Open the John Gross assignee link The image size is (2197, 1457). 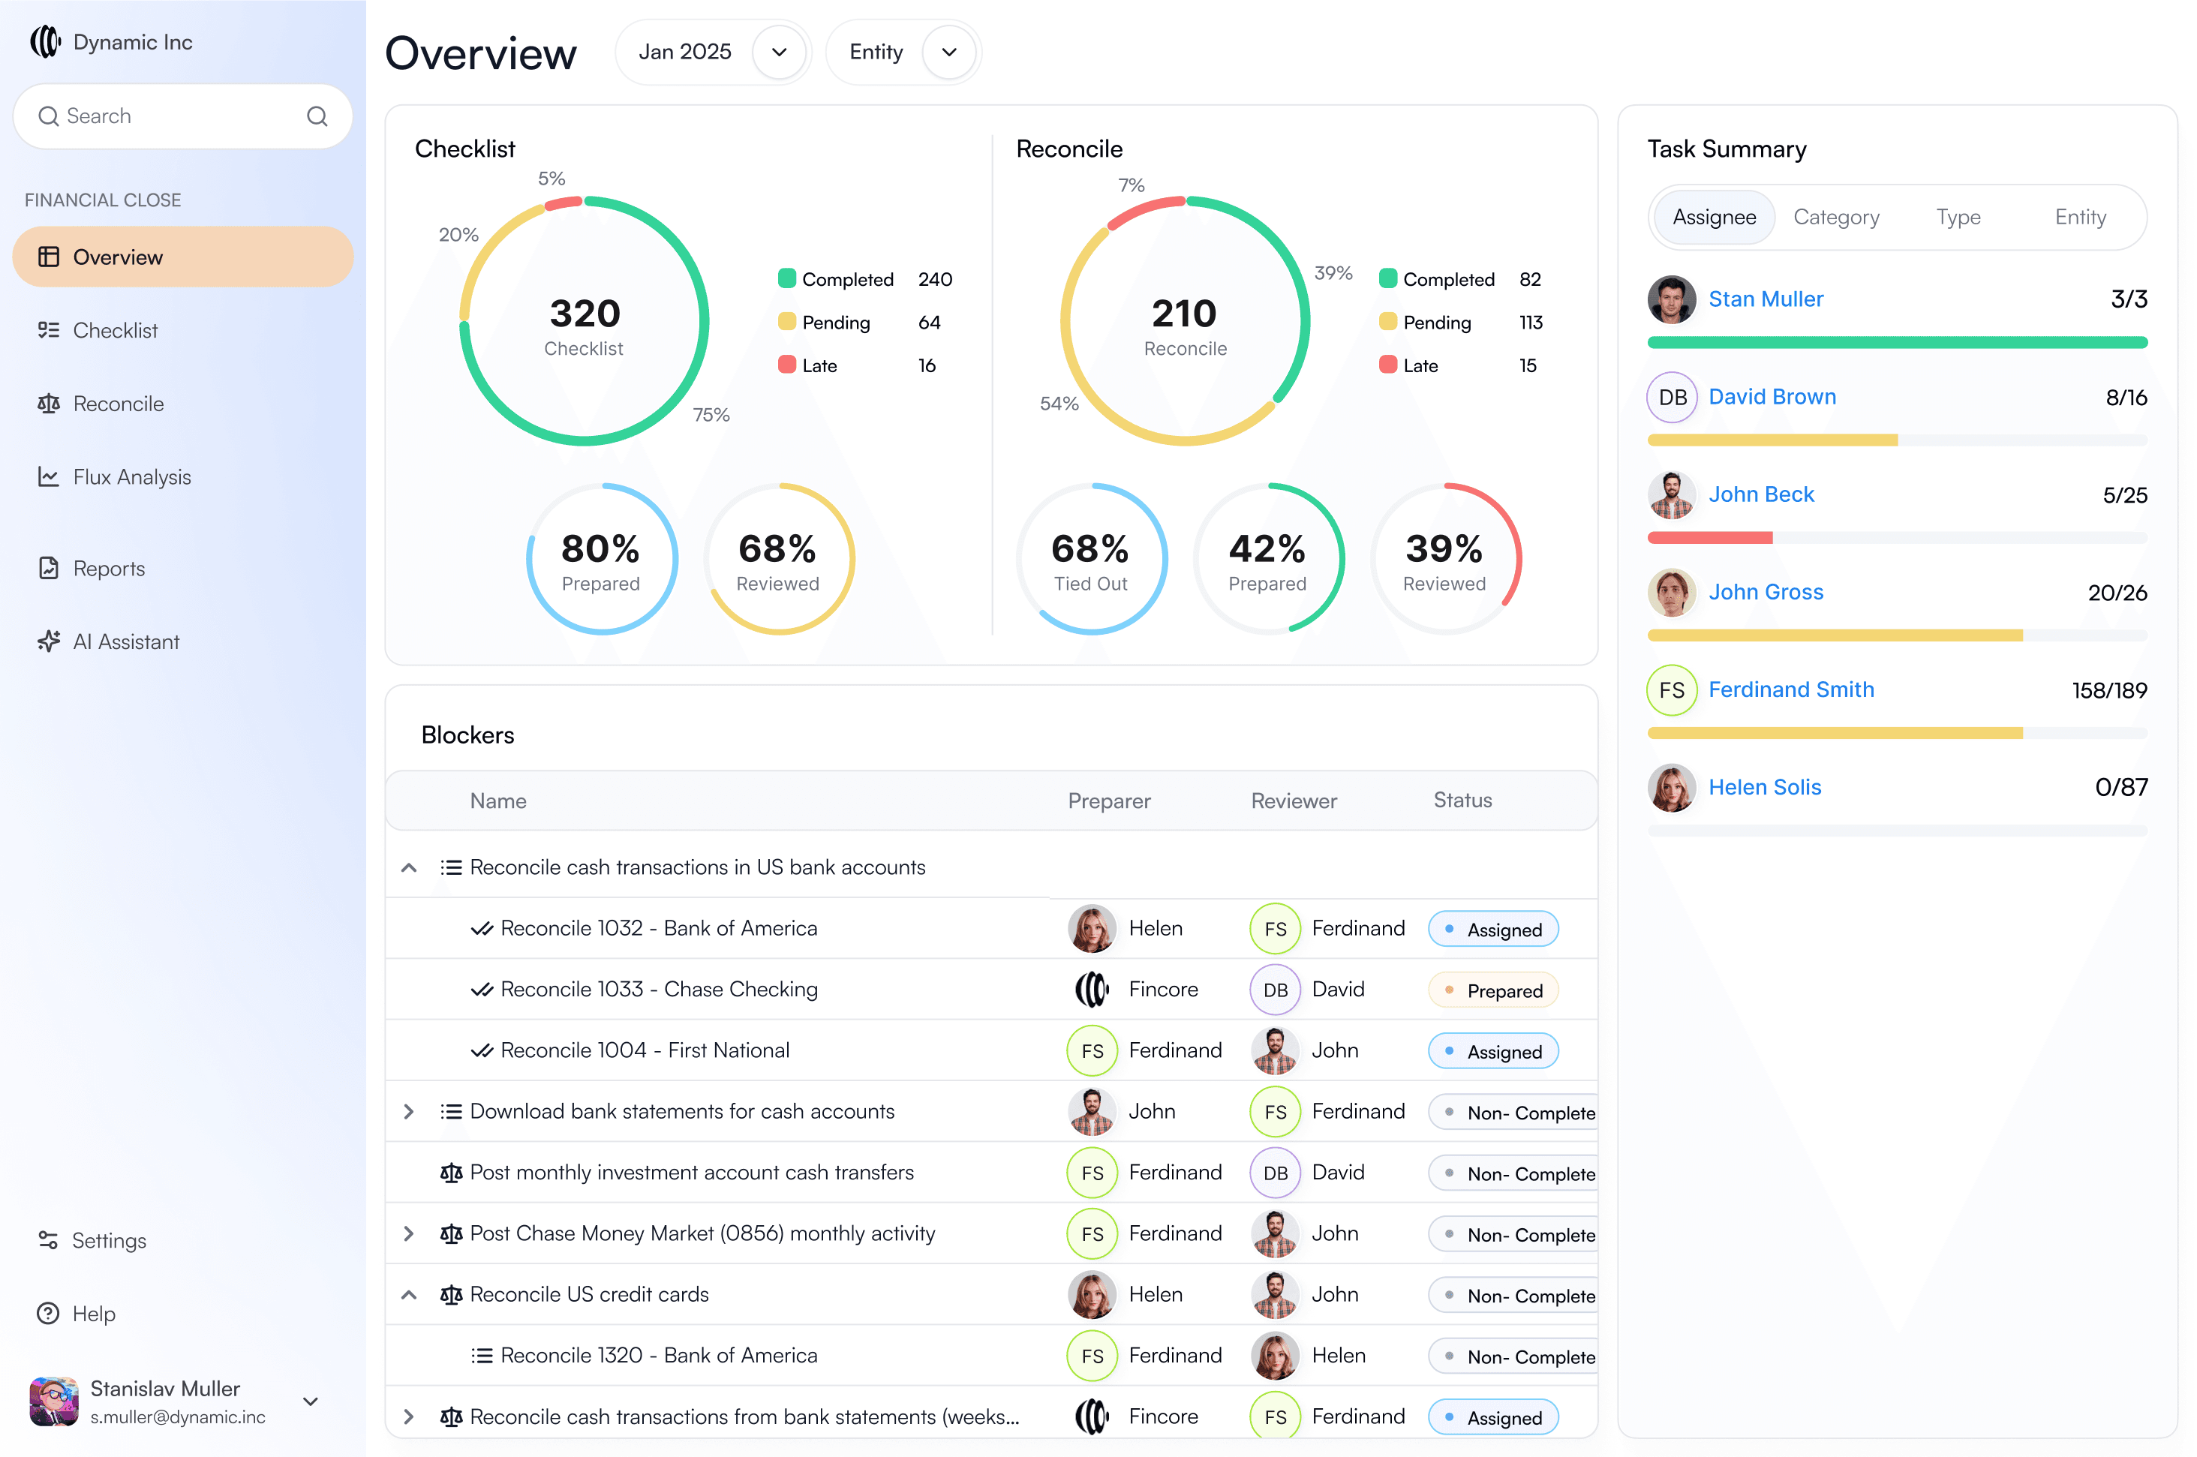(1766, 592)
